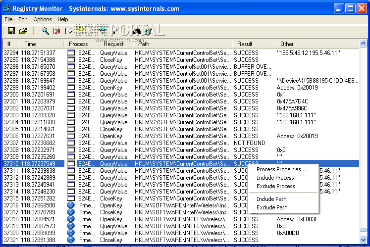This screenshot has height=247, width=370.
Task: Open the Help menu
Action: point(63,19)
